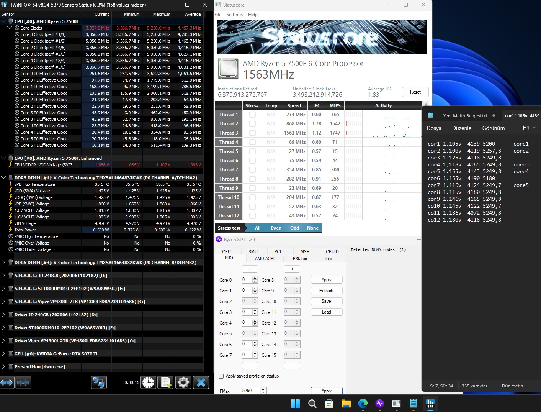Switch to the PStates tab in Ryzen SDT
This screenshot has height=412, width=541.
[x=300, y=259]
